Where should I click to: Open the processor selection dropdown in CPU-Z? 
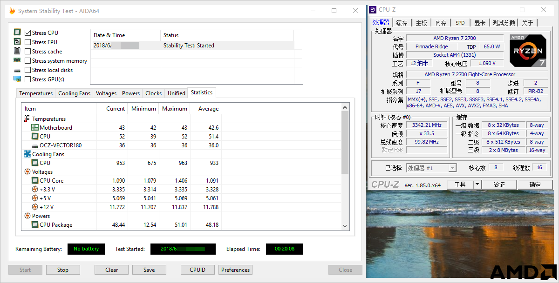(x=431, y=168)
